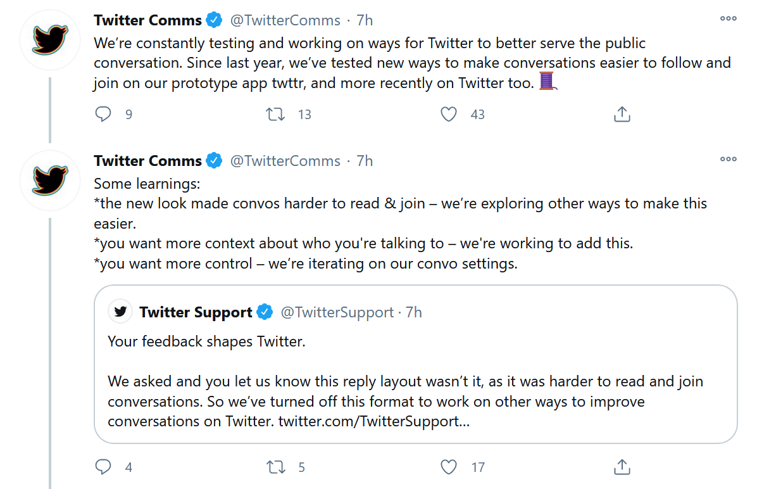Click the Twitter Support name in quote
Image resolution: width=757 pixels, height=489 pixels.
tap(196, 312)
